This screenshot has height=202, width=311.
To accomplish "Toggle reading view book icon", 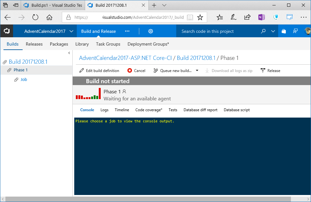I will point(190,18).
